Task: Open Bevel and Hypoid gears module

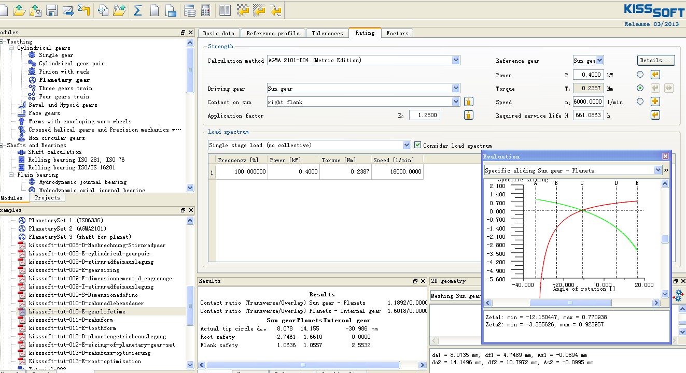Action: click(x=63, y=105)
